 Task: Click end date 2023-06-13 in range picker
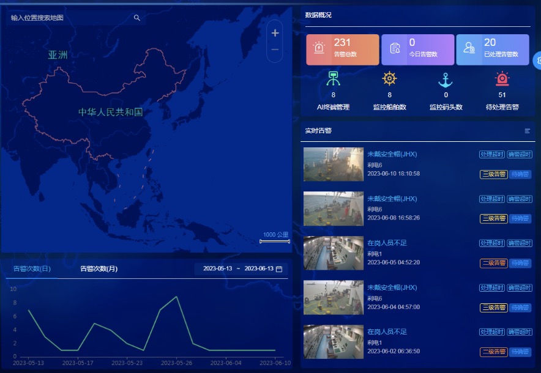pos(258,269)
